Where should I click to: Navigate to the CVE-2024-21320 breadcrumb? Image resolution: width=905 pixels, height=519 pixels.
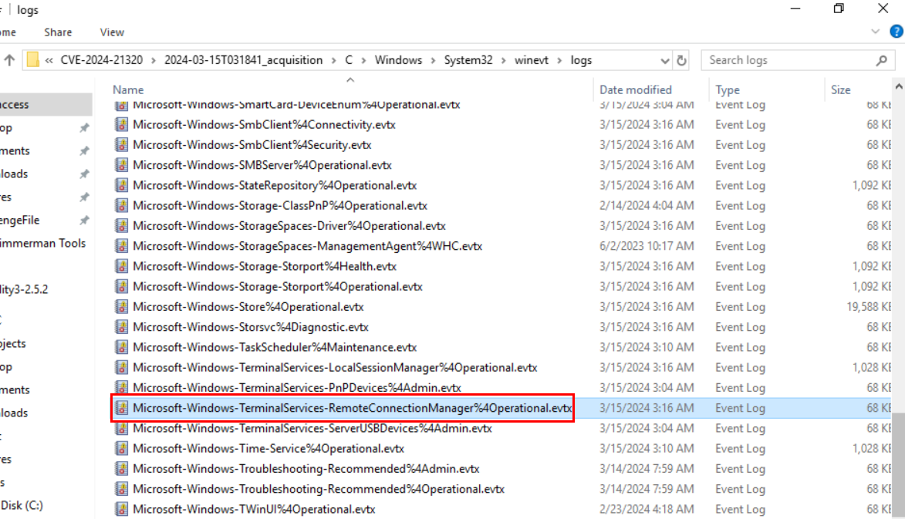click(x=102, y=60)
